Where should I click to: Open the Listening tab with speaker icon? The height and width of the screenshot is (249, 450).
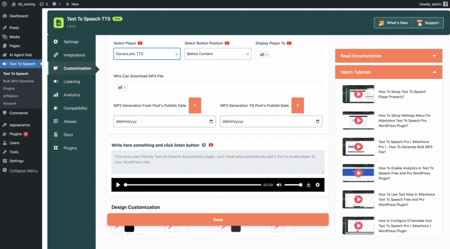[x=72, y=82]
